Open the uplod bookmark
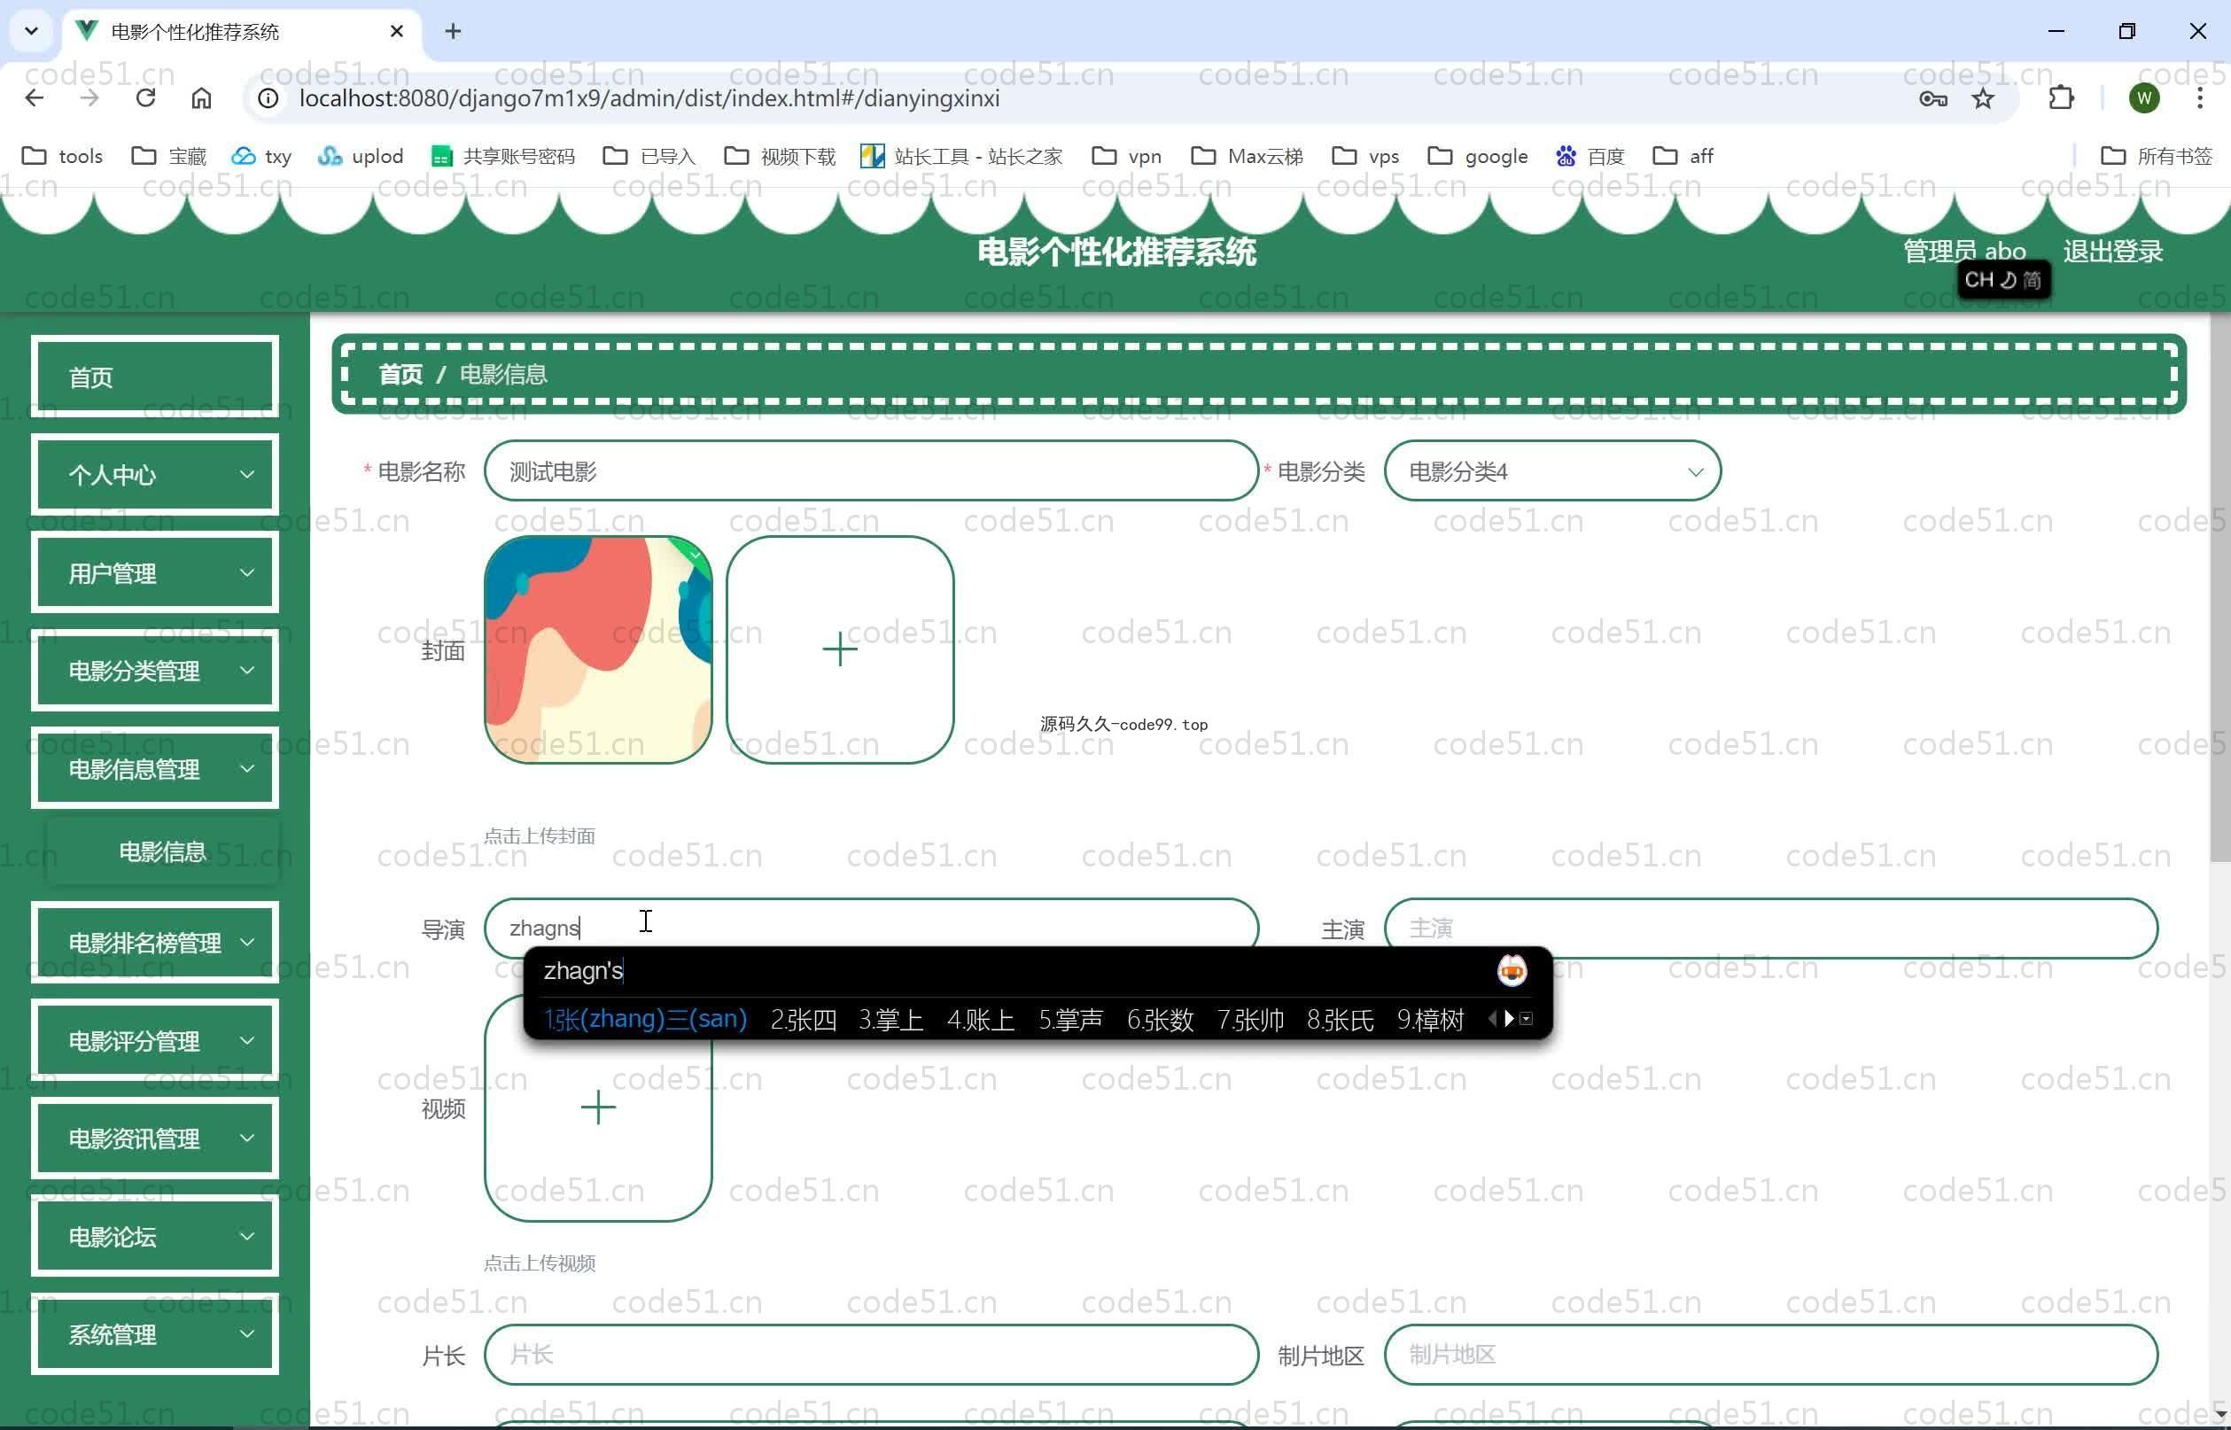 pos(361,156)
